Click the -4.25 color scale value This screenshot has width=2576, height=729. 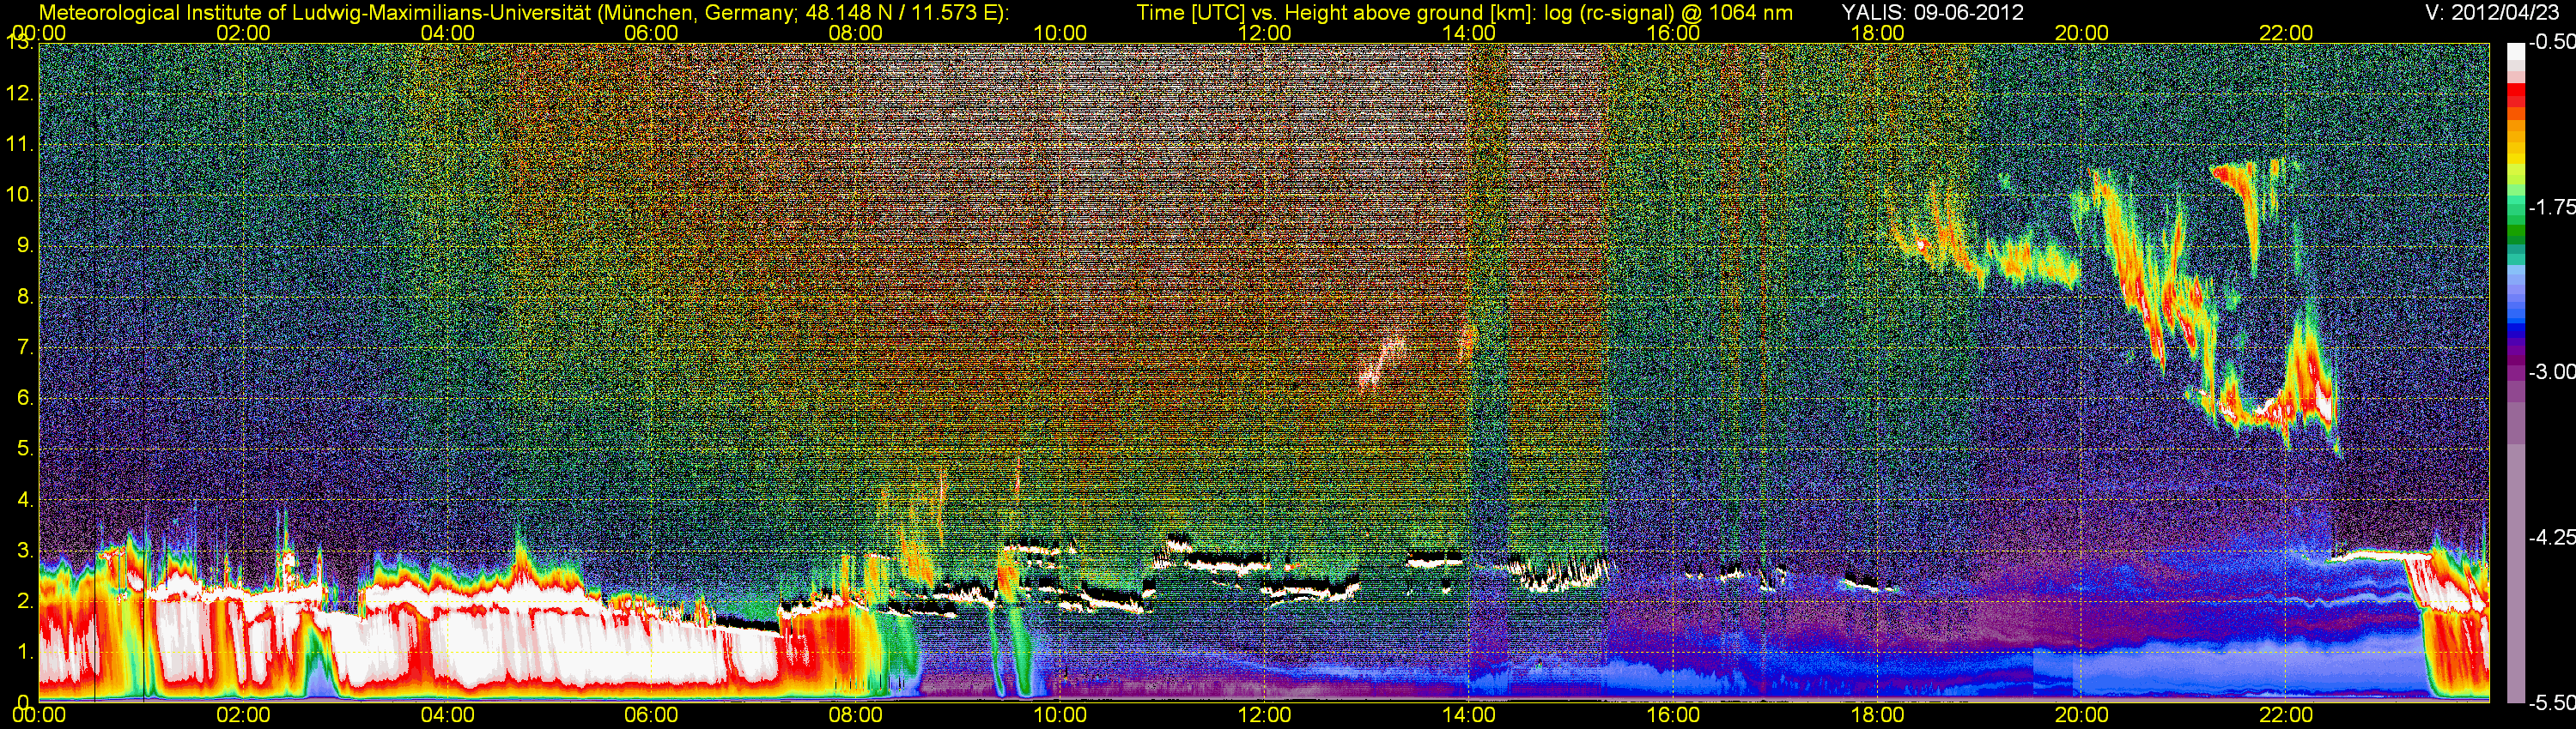(2552, 537)
